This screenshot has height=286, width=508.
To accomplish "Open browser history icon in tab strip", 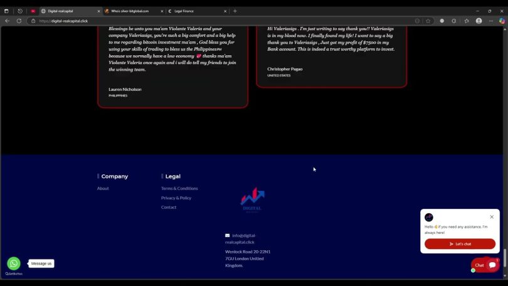I will click(20, 11).
